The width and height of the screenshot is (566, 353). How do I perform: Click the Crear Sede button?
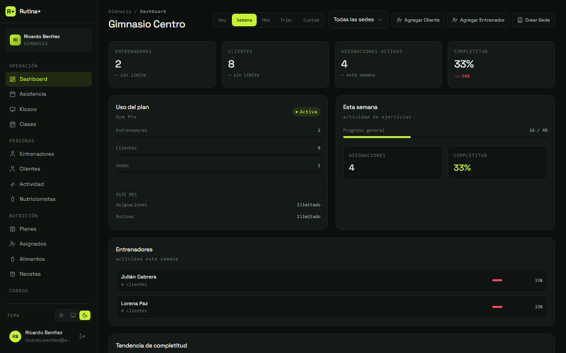[533, 20]
